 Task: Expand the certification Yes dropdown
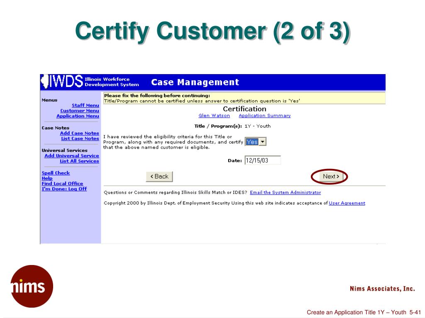pyautogui.click(x=262, y=142)
